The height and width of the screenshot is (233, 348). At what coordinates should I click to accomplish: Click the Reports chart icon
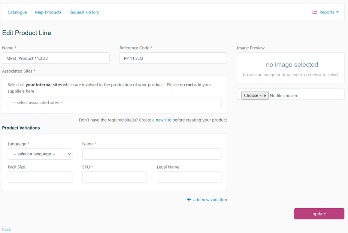(315, 12)
